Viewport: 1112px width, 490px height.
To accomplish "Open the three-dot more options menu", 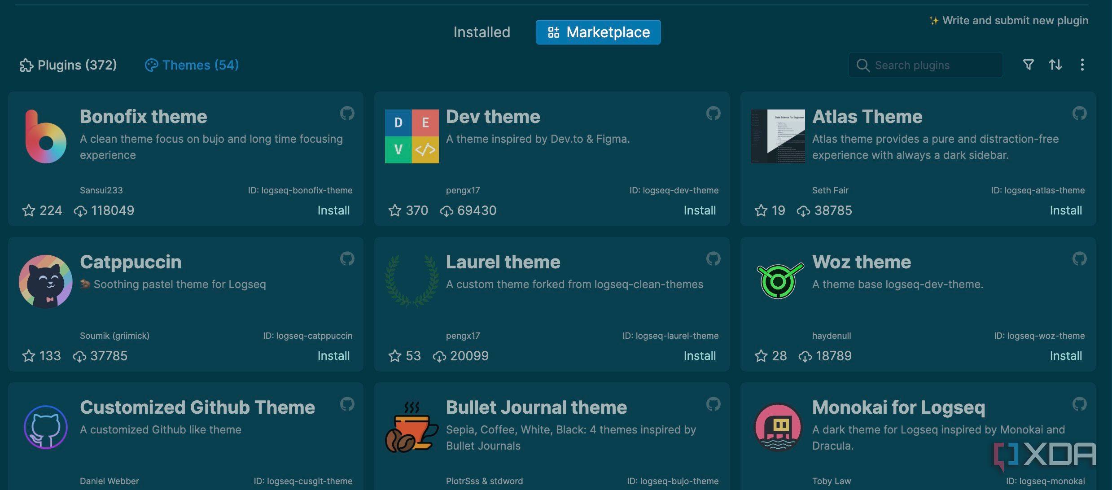I will coord(1082,65).
